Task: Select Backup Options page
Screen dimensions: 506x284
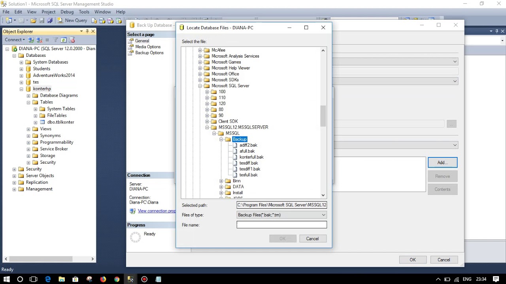Action: click(x=149, y=52)
